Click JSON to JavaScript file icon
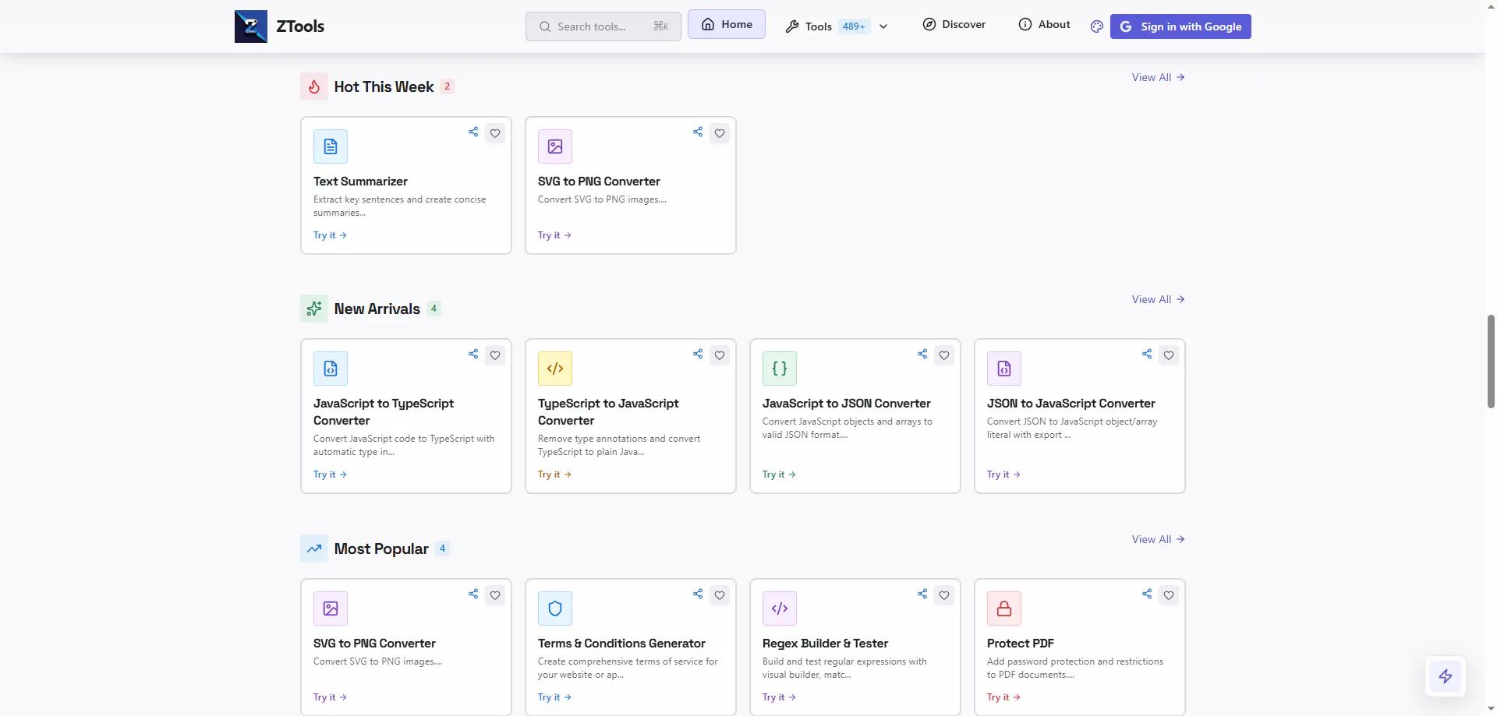 1004,369
